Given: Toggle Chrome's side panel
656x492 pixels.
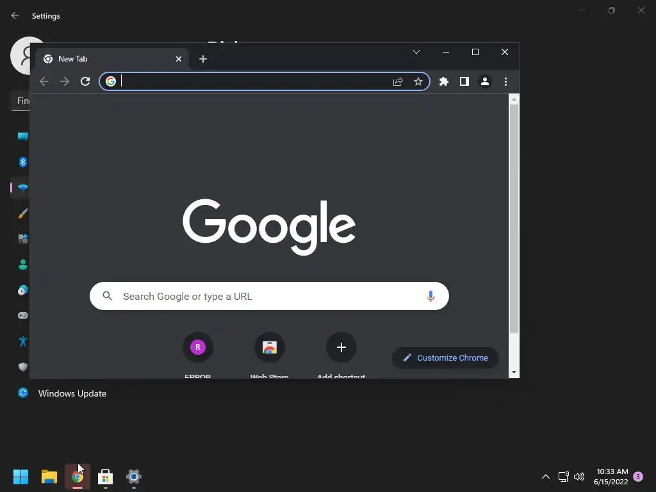Looking at the screenshot, I should coord(464,81).
